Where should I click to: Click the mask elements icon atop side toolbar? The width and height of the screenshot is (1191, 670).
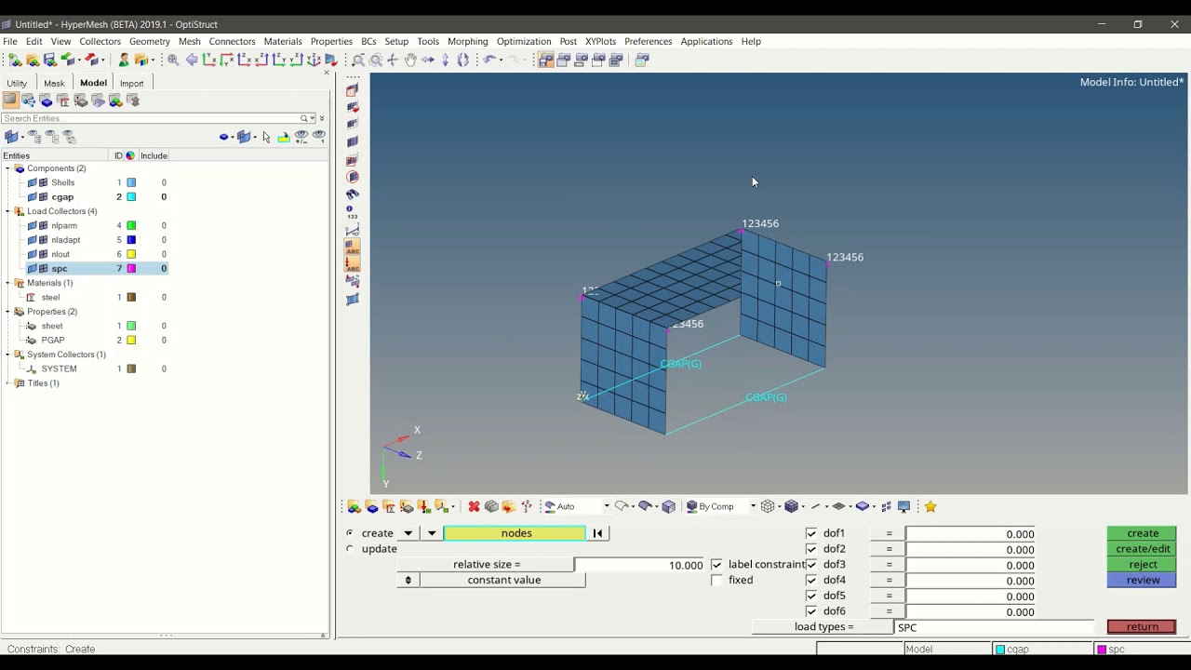353,90
